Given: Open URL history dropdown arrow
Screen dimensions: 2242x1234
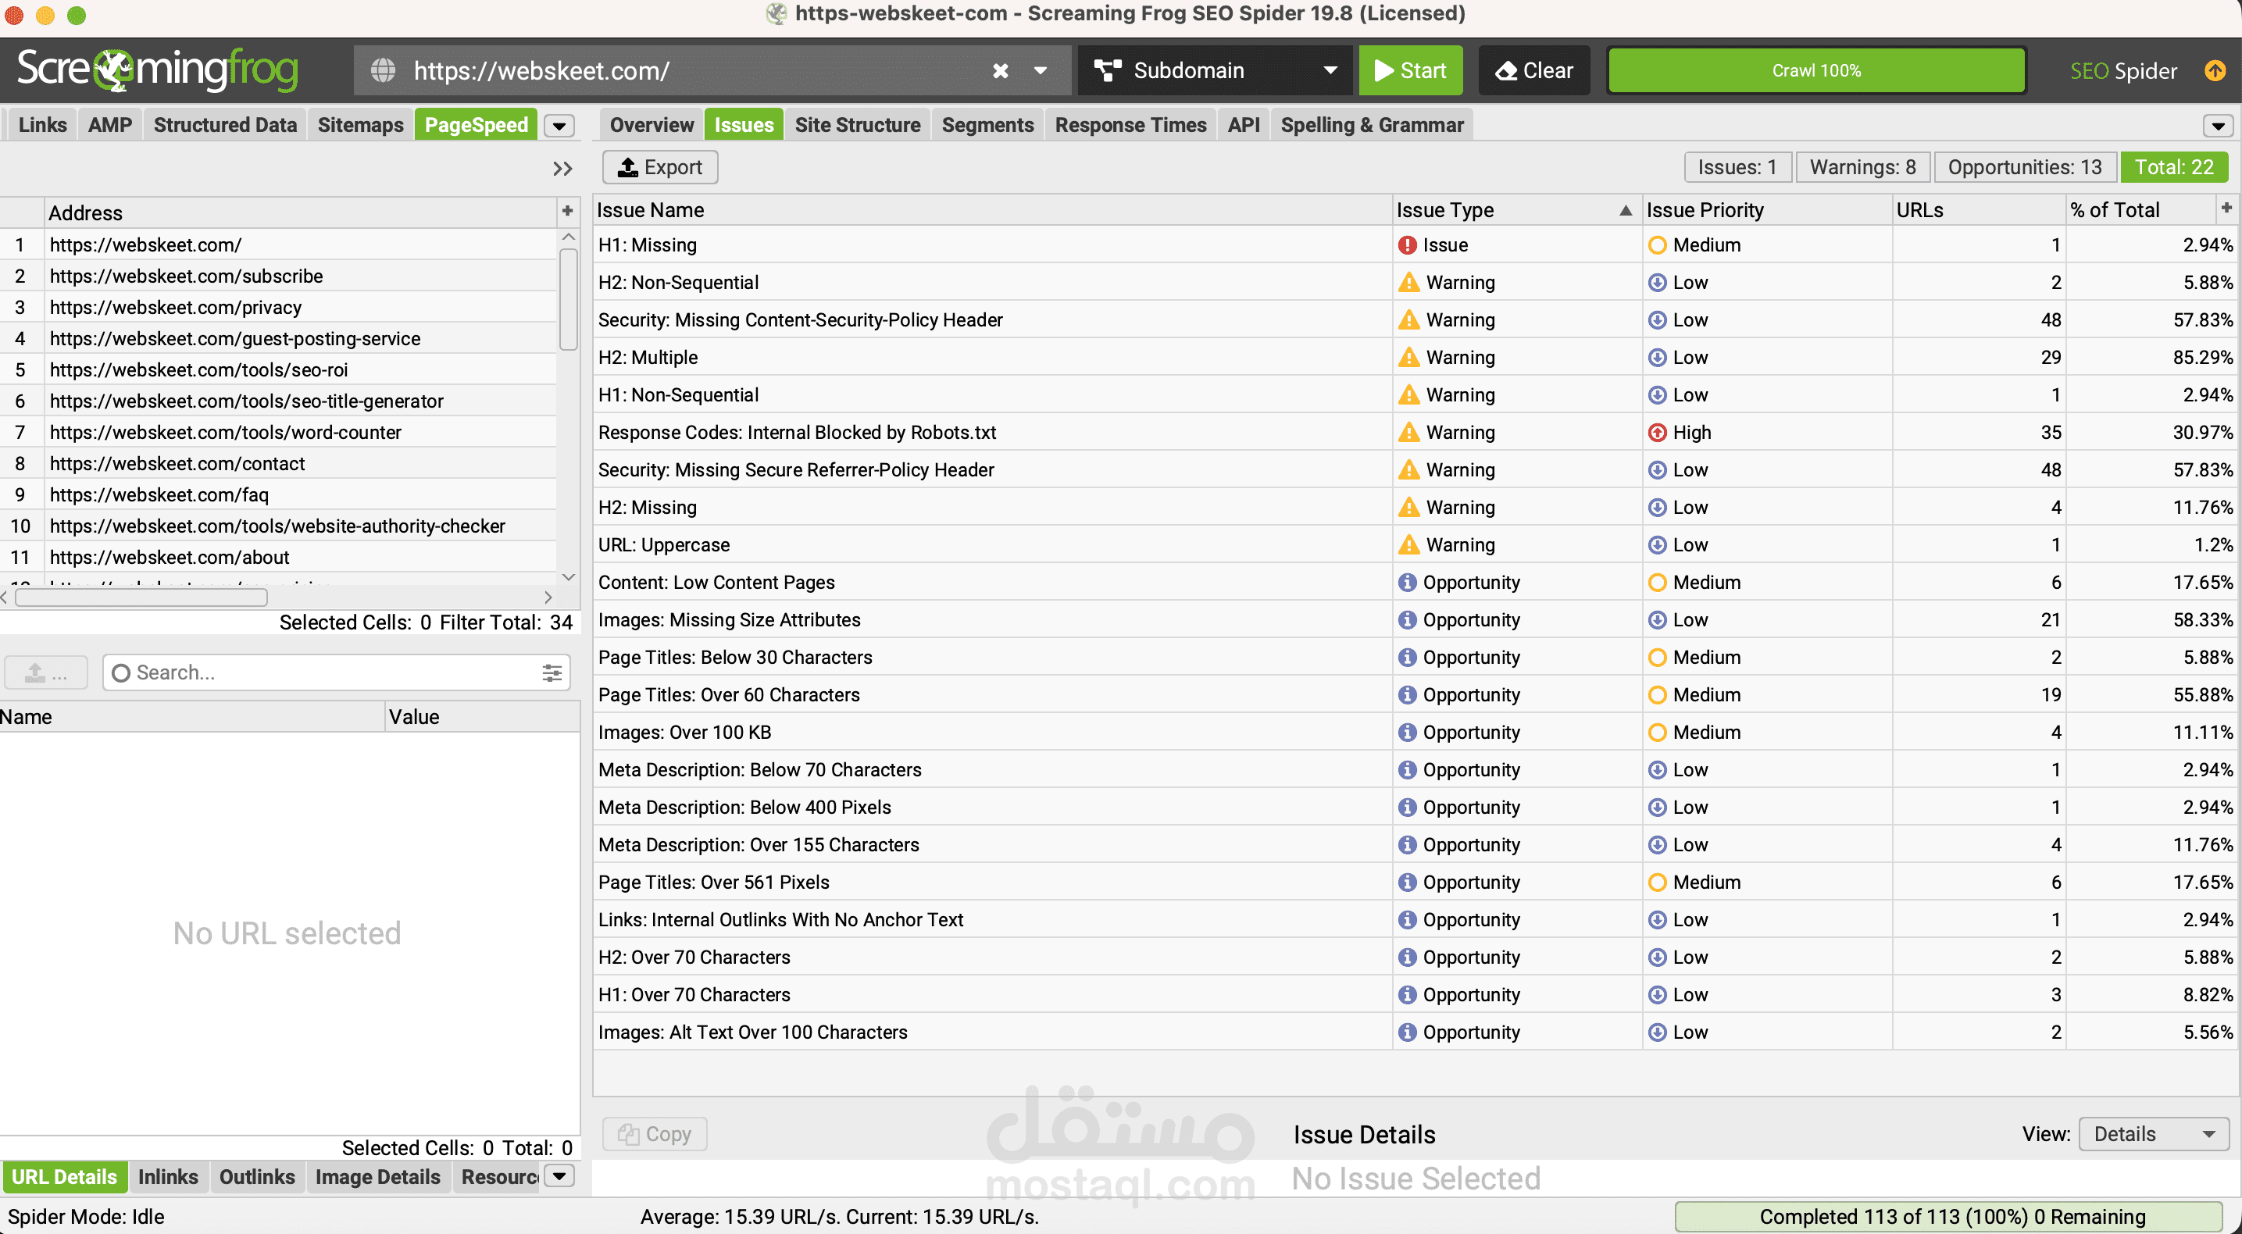Looking at the screenshot, I should point(1040,70).
